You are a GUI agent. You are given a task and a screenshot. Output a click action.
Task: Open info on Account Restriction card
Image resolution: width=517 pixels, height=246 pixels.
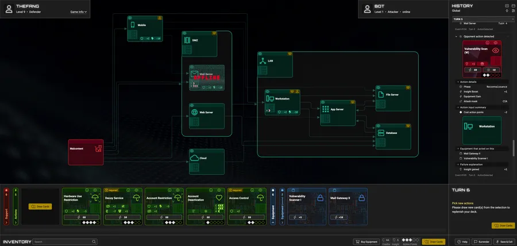tap(170, 190)
